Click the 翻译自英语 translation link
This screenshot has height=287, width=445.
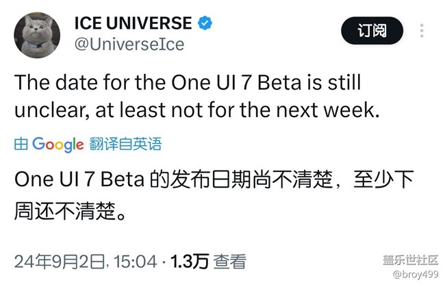pyautogui.click(x=125, y=145)
